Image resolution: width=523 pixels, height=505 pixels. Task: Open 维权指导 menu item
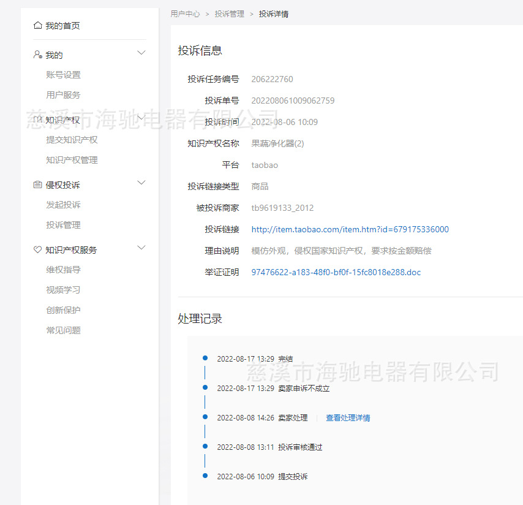pyautogui.click(x=63, y=270)
